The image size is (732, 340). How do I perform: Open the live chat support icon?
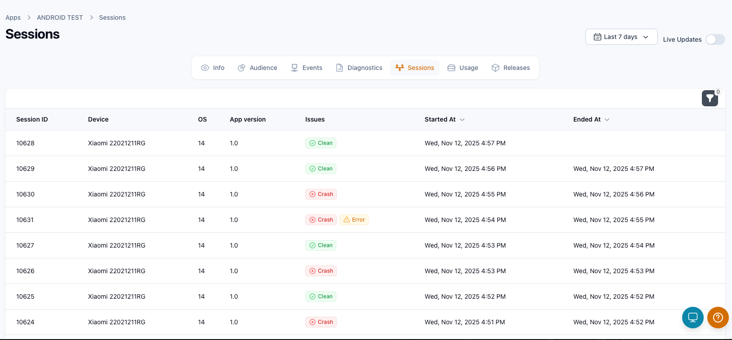(692, 318)
